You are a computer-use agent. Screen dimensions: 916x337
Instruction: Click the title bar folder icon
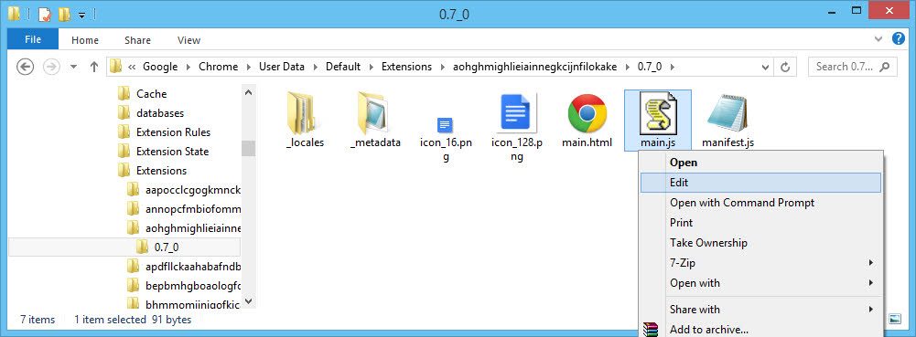coord(15,14)
